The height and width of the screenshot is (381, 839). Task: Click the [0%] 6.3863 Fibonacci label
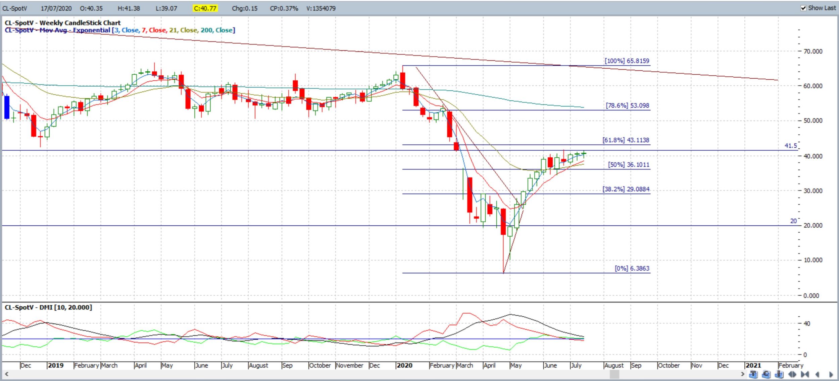coord(632,269)
